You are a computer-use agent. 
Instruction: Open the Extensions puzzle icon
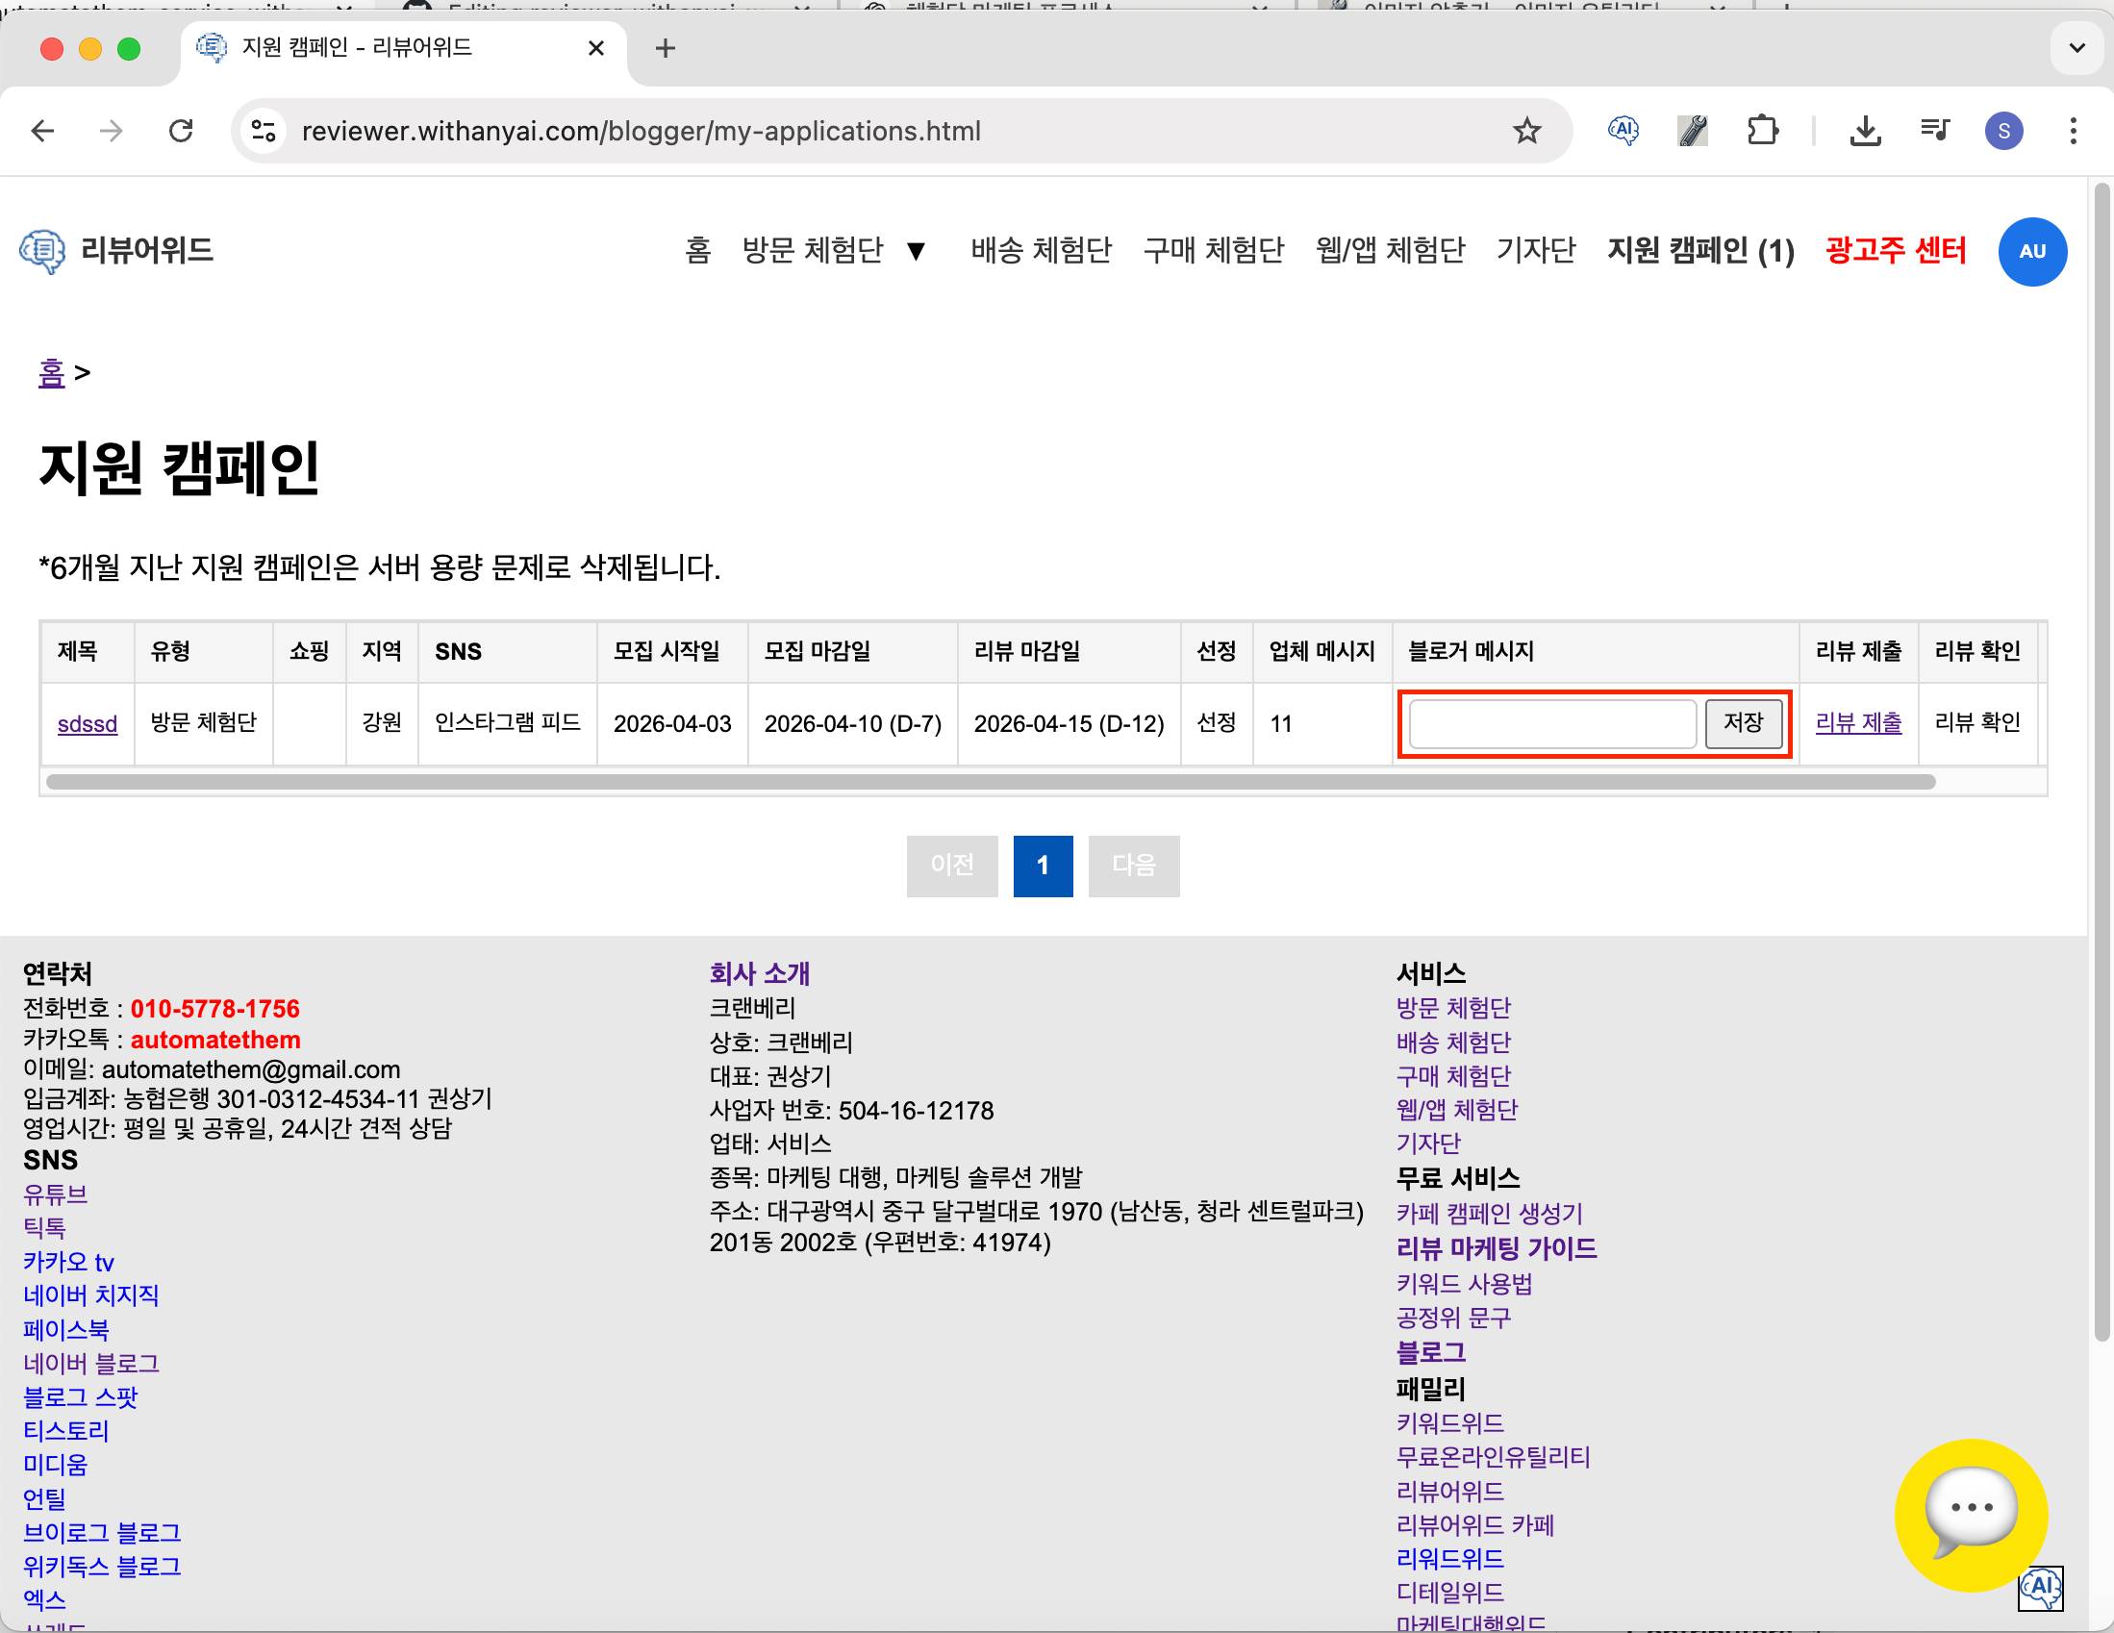[1762, 131]
